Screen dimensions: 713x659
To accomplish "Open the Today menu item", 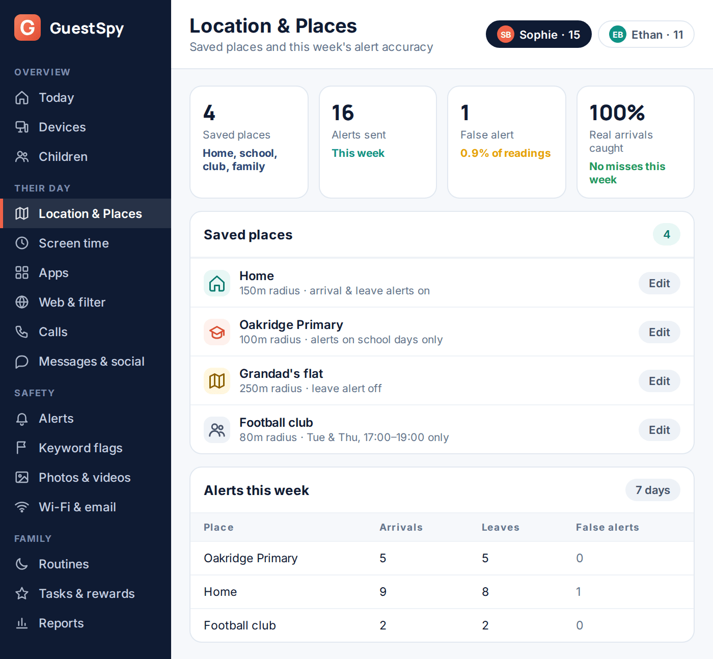I will [x=86, y=98].
